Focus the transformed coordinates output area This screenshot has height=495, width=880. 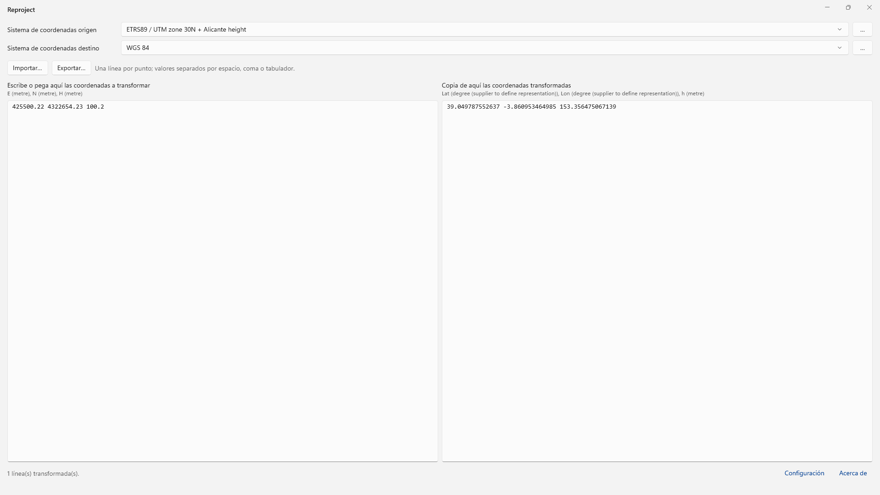pyautogui.click(x=657, y=281)
